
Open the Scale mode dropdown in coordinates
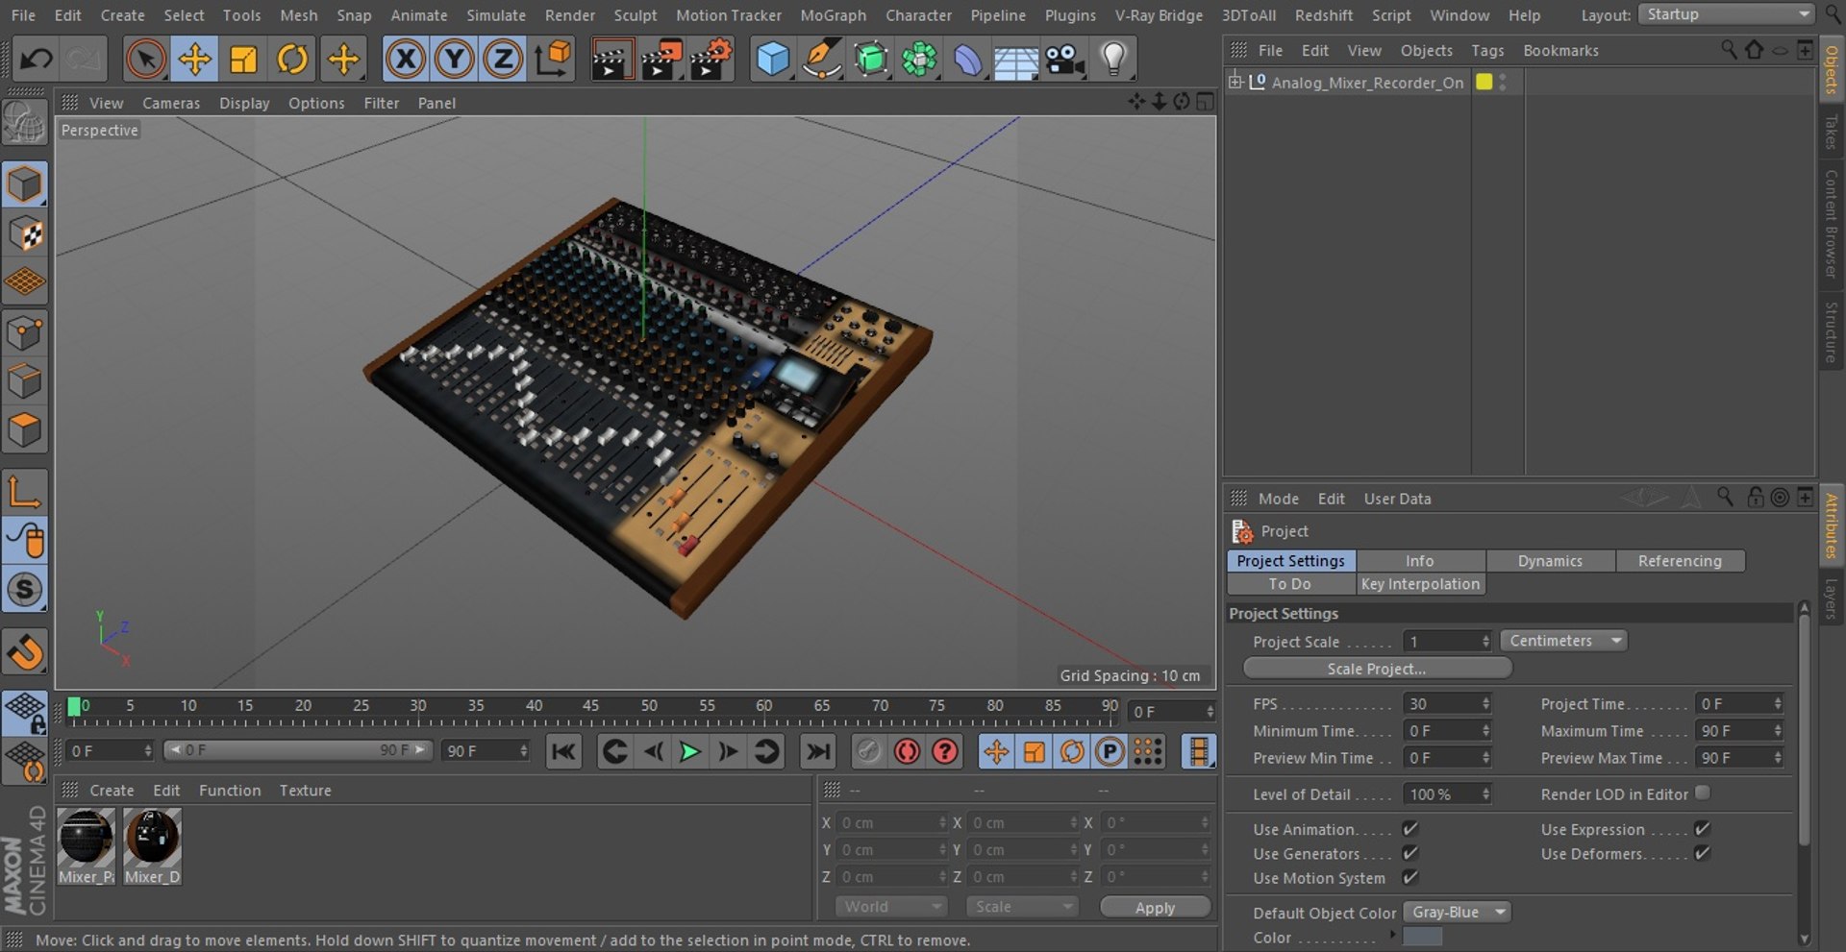click(1022, 907)
